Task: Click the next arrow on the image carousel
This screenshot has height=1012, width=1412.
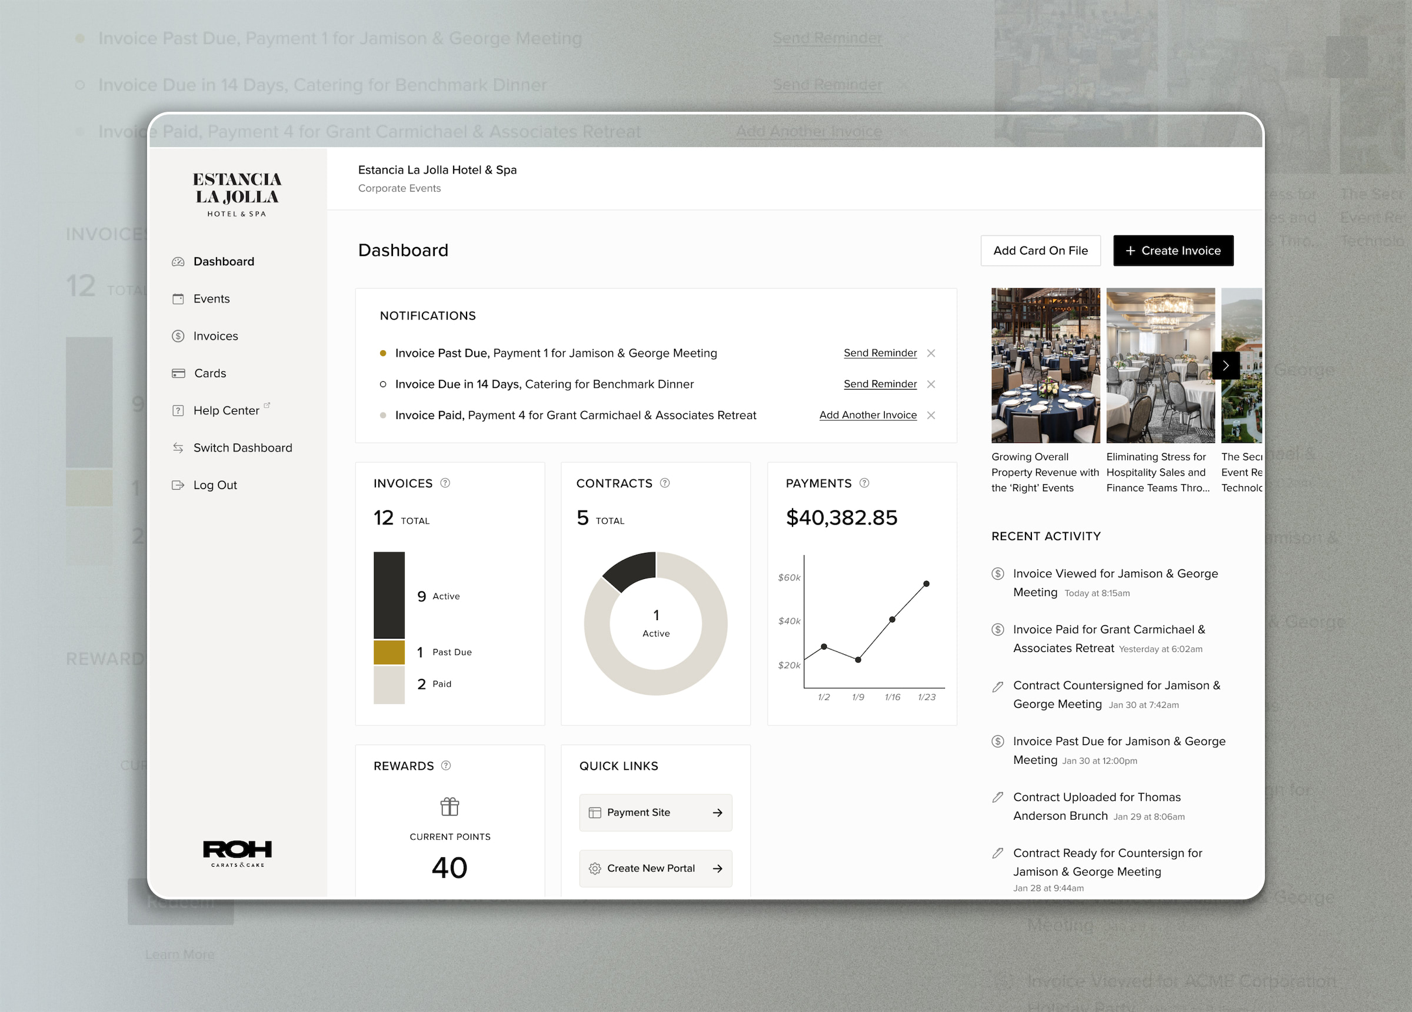Action: click(x=1226, y=365)
